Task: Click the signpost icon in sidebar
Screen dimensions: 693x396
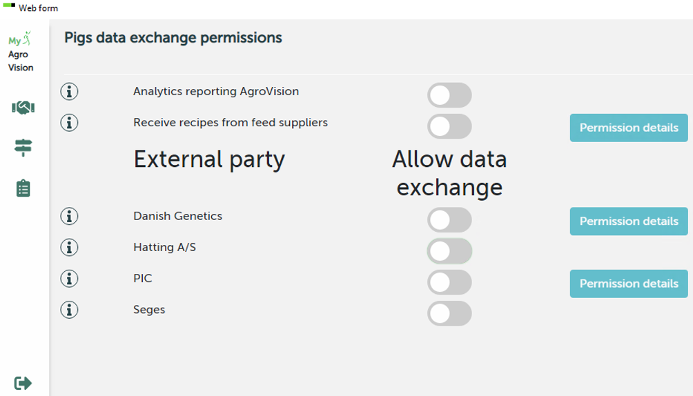Action: [23, 147]
